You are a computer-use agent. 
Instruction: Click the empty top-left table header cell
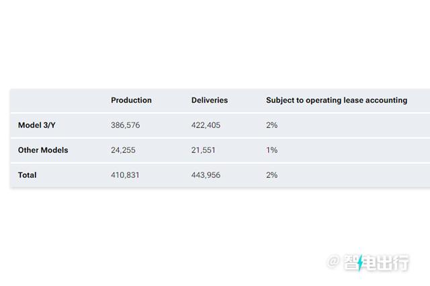(57, 100)
